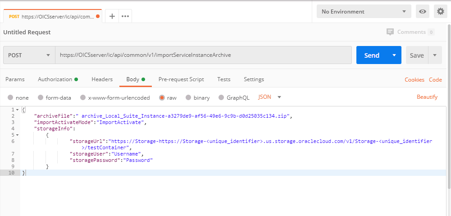Select the form-data body type
The width and height of the screenshot is (451, 216).
(x=41, y=98)
